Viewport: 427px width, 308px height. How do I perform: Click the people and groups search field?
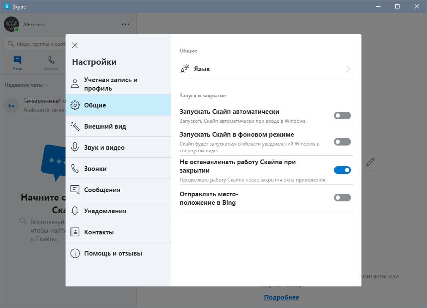38,44
